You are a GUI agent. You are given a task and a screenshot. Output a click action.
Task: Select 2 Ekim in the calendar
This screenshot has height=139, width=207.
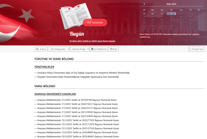coord(171,14)
